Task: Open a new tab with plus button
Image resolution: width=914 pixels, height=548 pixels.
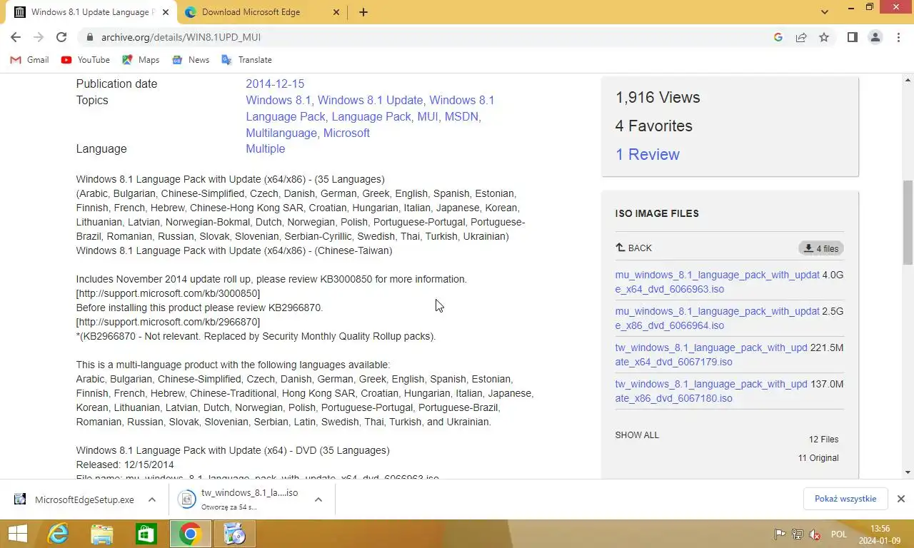Action: click(363, 12)
